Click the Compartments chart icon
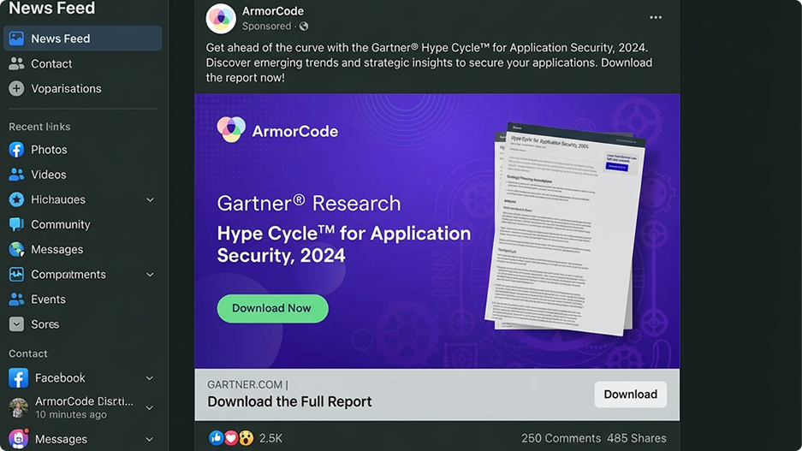This screenshot has width=802, height=451. (16, 274)
